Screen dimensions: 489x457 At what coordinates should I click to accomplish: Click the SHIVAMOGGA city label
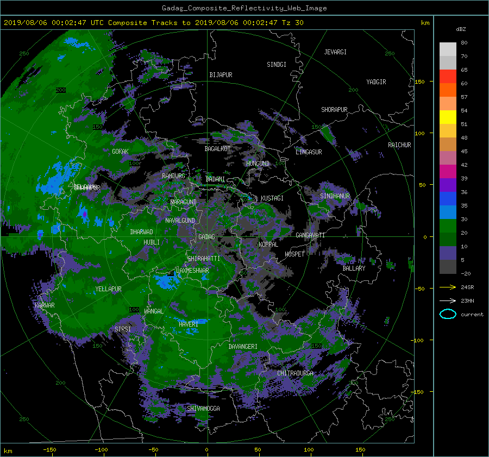[x=203, y=409]
